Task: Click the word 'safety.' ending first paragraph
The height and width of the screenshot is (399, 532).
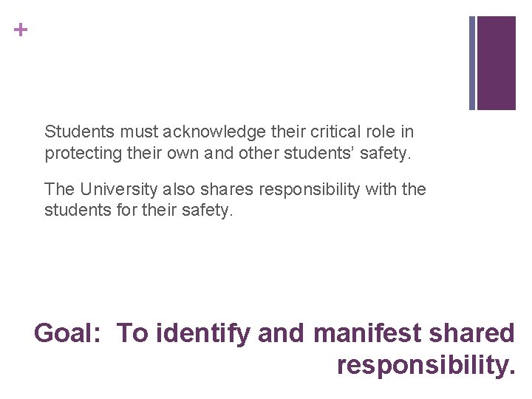Action: click(x=386, y=154)
